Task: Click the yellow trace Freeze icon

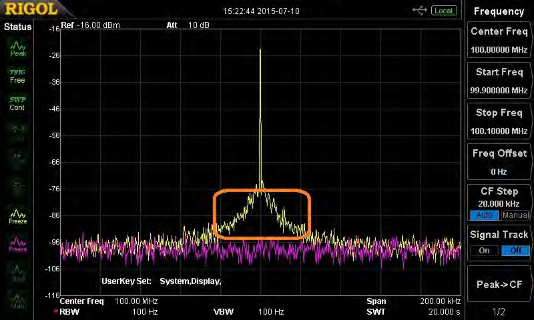Action: pos(18,217)
